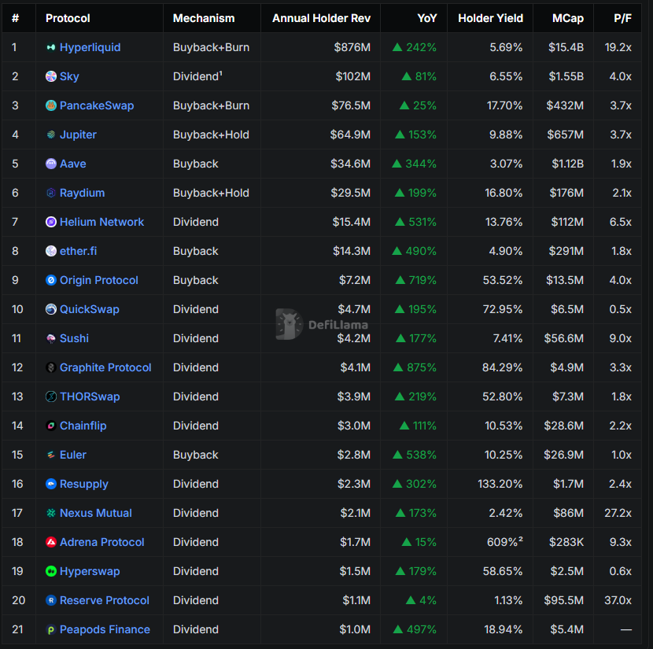Click the Graphite Protocol logo icon
The width and height of the screenshot is (653, 649).
pyautogui.click(x=51, y=367)
